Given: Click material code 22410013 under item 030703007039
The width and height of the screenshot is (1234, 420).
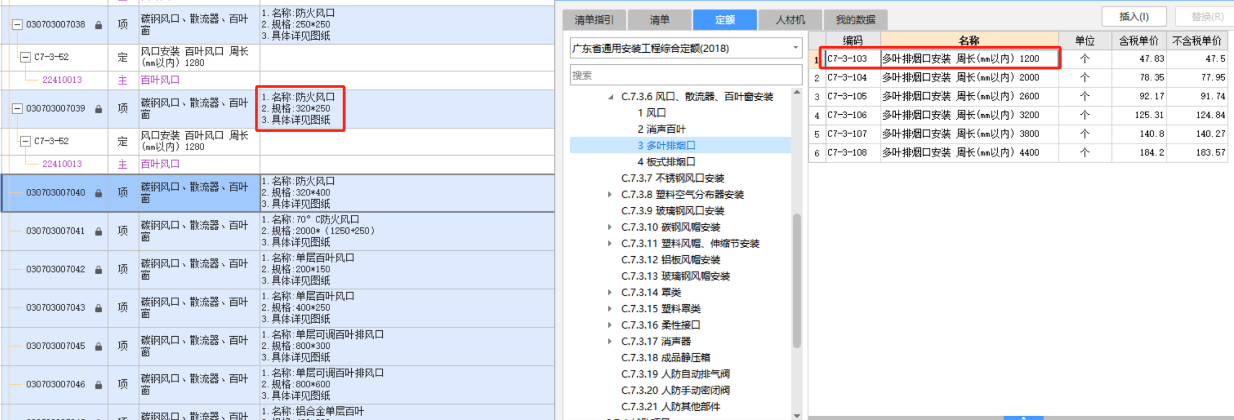Looking at the screenshot, I should 62,164.
